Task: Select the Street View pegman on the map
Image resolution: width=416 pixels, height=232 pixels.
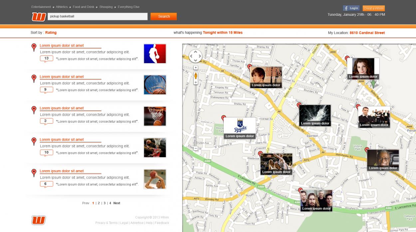Action: point(196,75)
